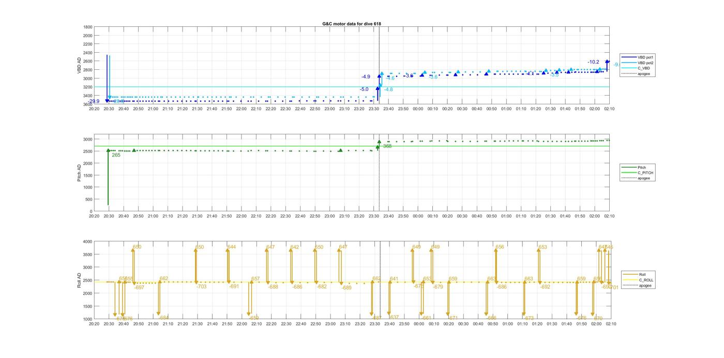Click the '500' tick on the Pitch axis
This screenshot has height=358, width=724.
pos(88,199)
